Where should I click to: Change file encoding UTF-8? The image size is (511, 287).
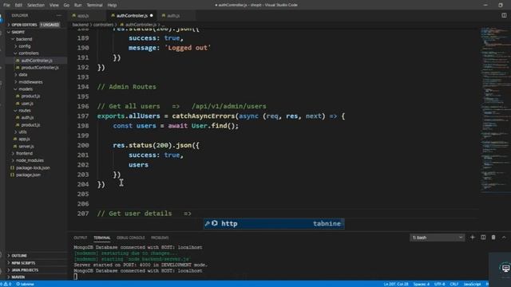(439, 284)
